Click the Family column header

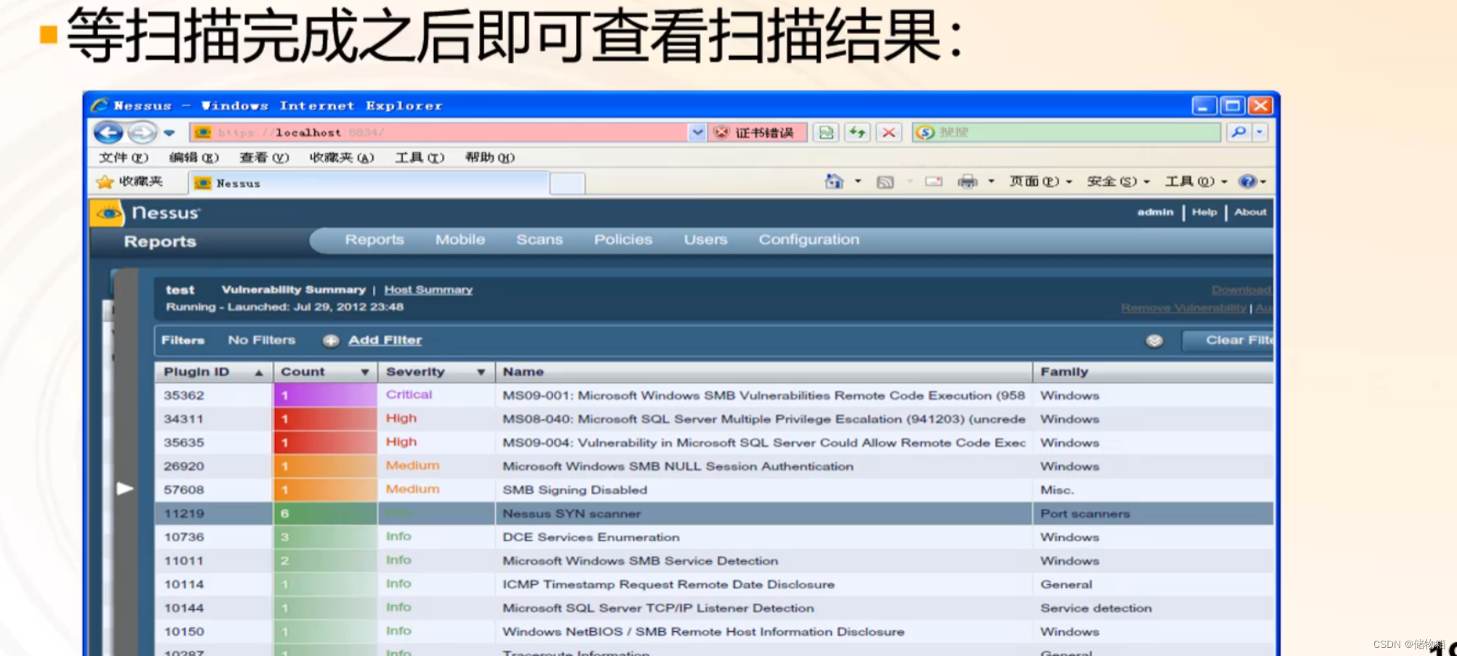[1153, 372]
